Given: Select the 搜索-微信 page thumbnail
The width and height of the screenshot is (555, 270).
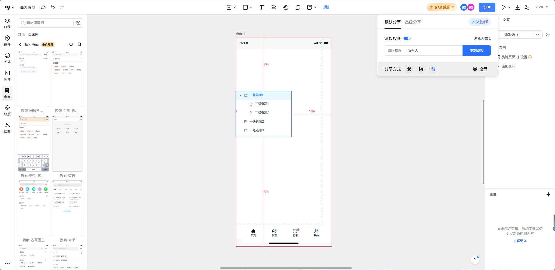Looking at the screenshot, I should click(x=67, y=144).
